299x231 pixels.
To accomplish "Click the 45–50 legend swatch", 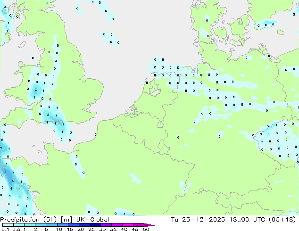I will (139, 225).
